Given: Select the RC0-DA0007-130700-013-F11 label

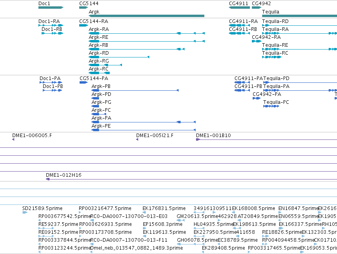Looking at the screenshot, I should pos(129,240).
